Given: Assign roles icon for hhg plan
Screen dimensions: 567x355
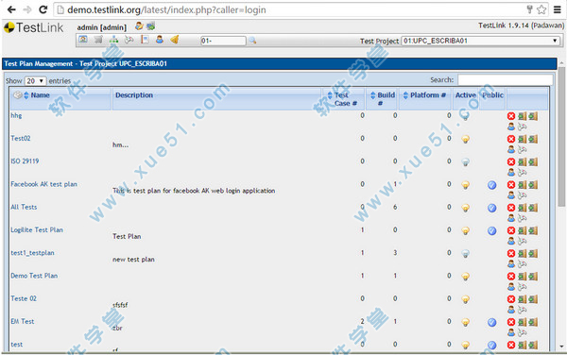Looking at the screenshot, I should [x=511, y=127].
